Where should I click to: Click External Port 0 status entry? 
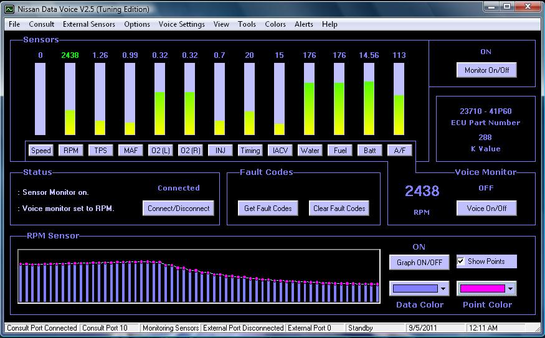coord(315,328)
